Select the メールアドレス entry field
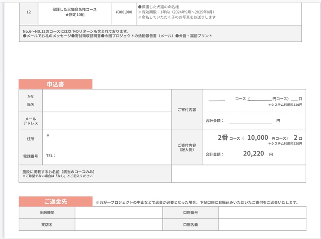 point(107,121)
